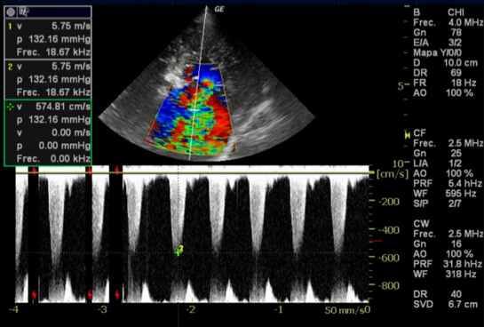Select the green active measurement box

pyautogui.click(x=48, y=132)
